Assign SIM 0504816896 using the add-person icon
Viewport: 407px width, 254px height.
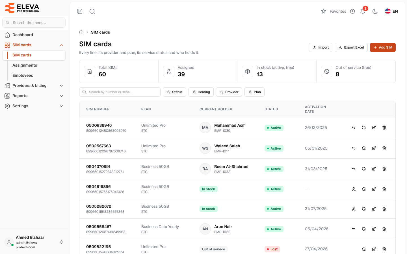click(354, 189)
